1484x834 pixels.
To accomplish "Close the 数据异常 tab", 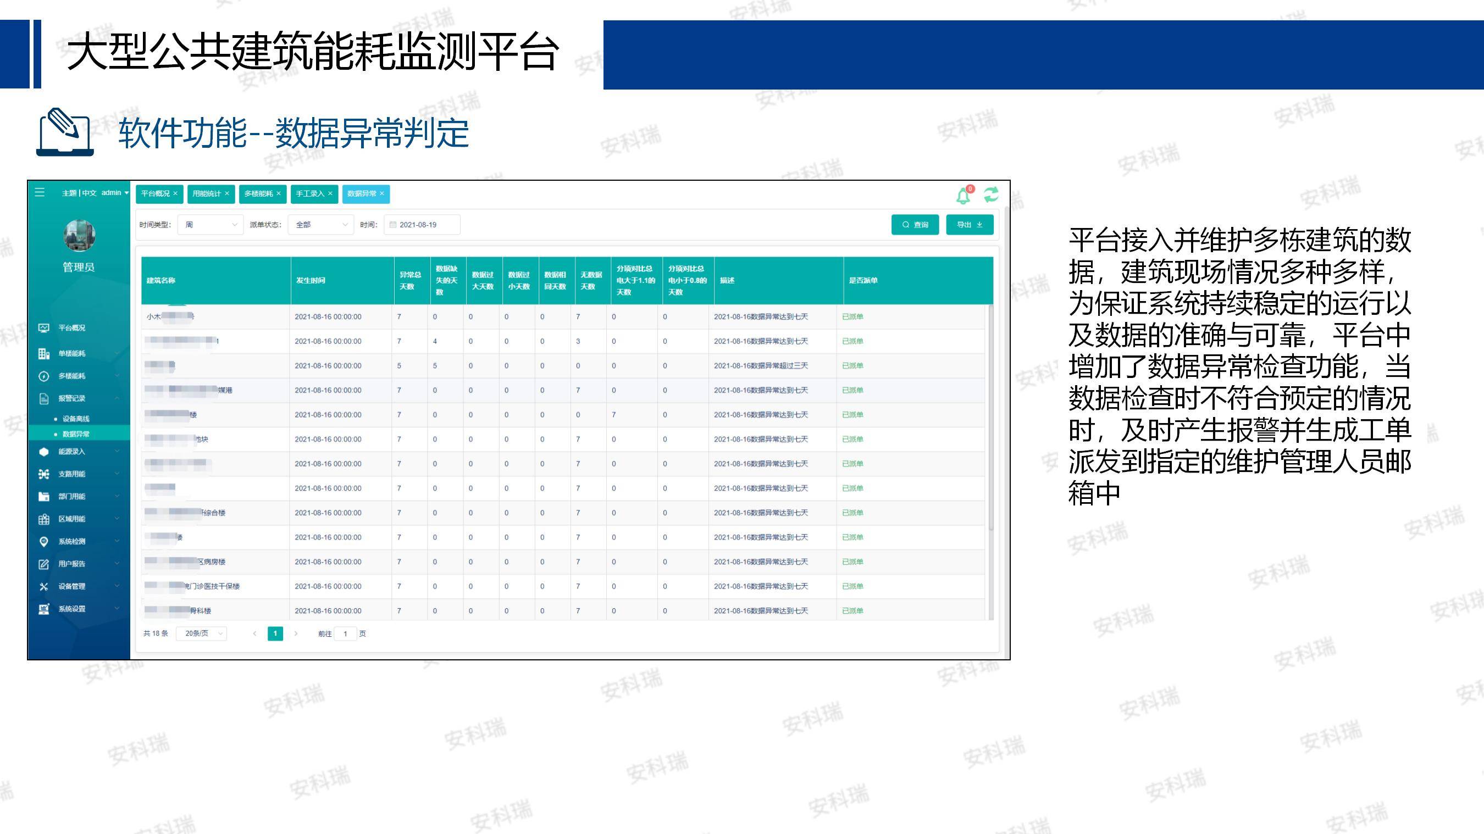I will point(382,193).
